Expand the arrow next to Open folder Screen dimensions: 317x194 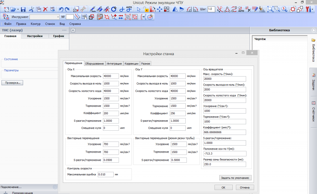18,9
